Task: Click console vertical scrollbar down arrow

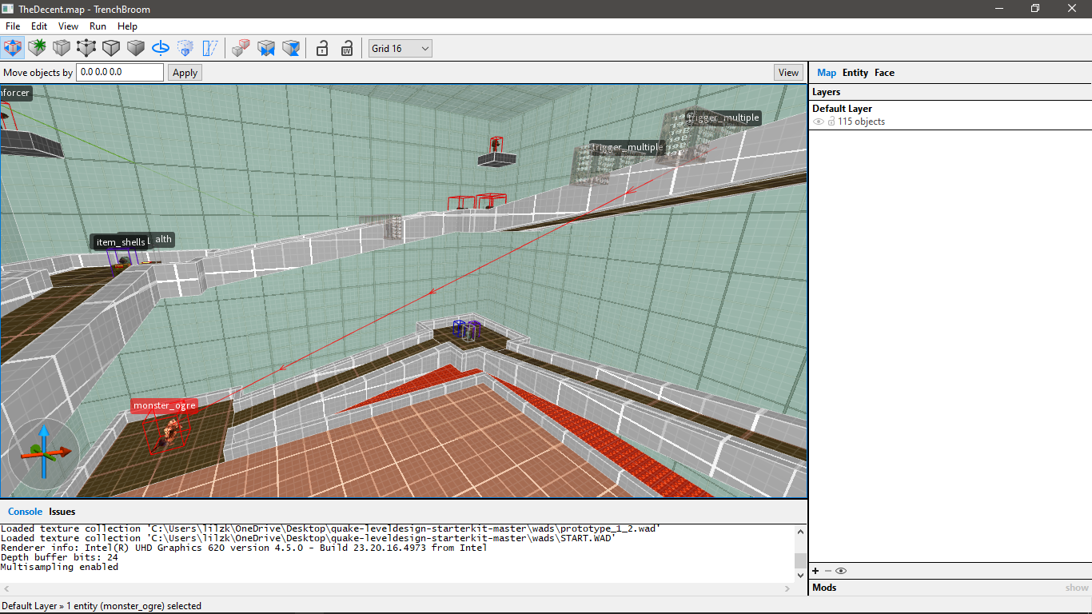Action: pyautogui.click(x=801, y=575)
